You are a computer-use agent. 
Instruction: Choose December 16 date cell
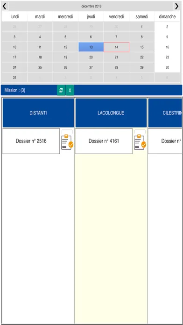coord(167,47)
